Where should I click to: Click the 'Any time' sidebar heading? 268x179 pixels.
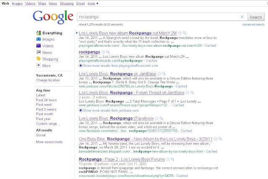click(x=43, y=90)
